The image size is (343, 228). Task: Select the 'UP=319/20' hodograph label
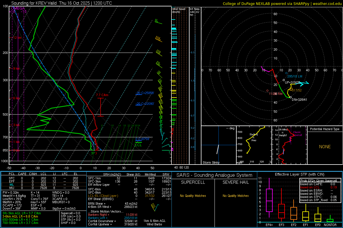point(292,82)
